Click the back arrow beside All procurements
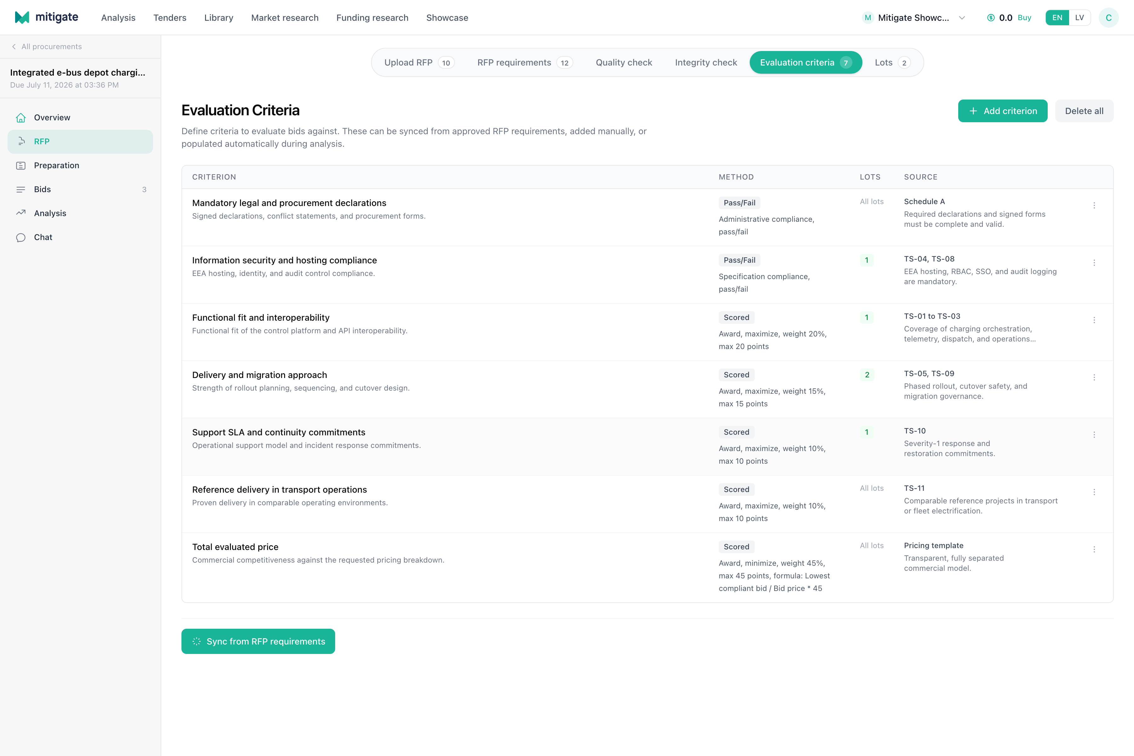Image resolution: width=1134 pixels, height=756 pixels. [14, 47]
